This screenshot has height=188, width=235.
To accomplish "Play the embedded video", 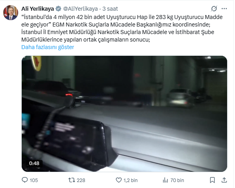I will click(x=124, y=114).
